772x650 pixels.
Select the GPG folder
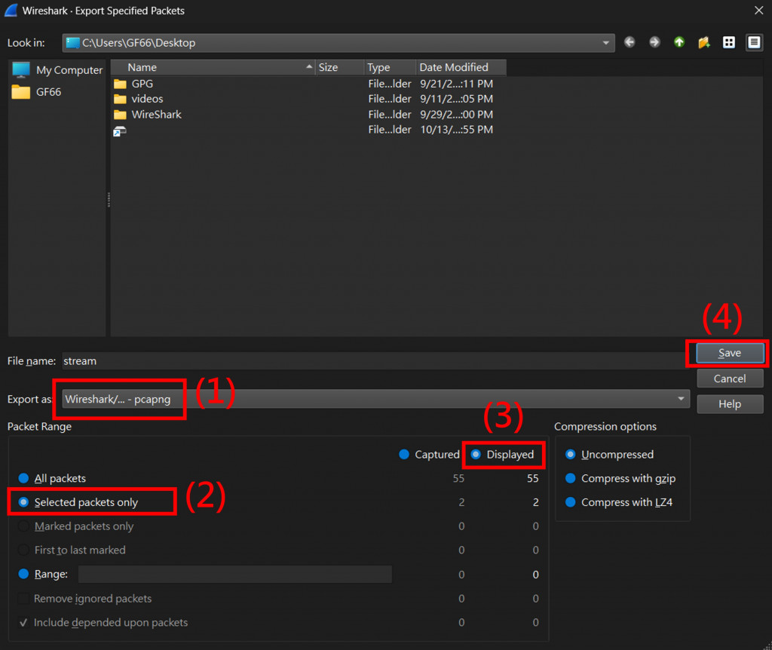[x=133, y=84]
